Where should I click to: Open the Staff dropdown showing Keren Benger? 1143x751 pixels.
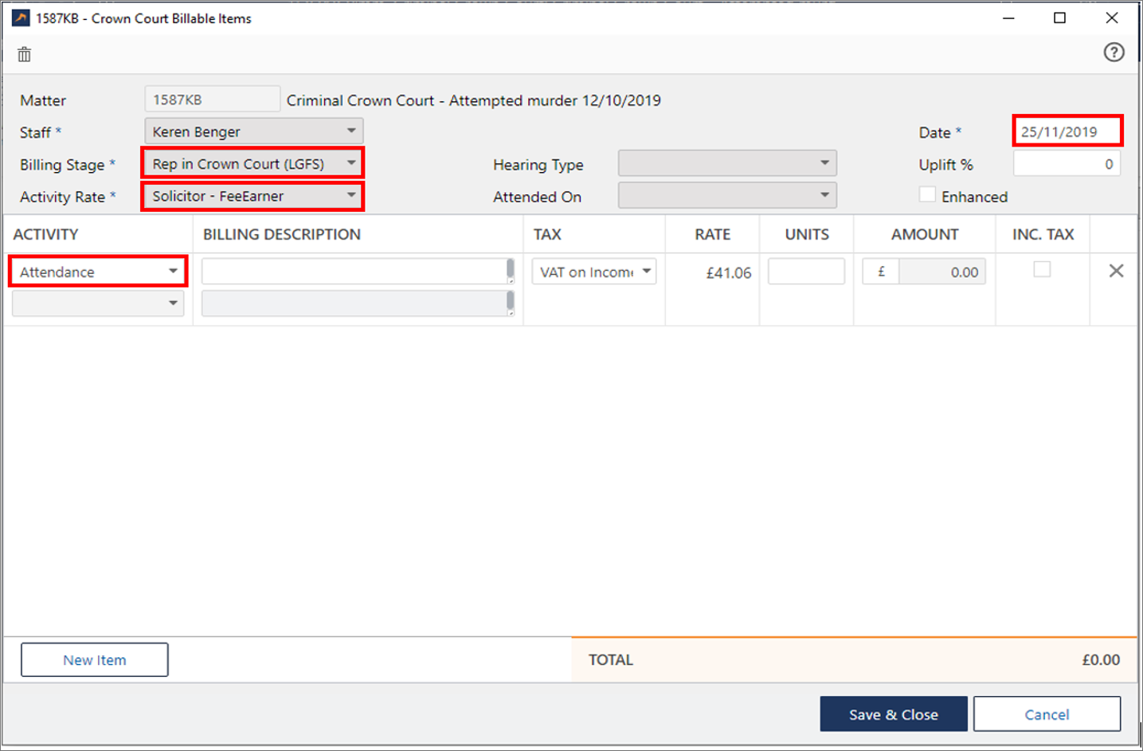tap(253, 131)
